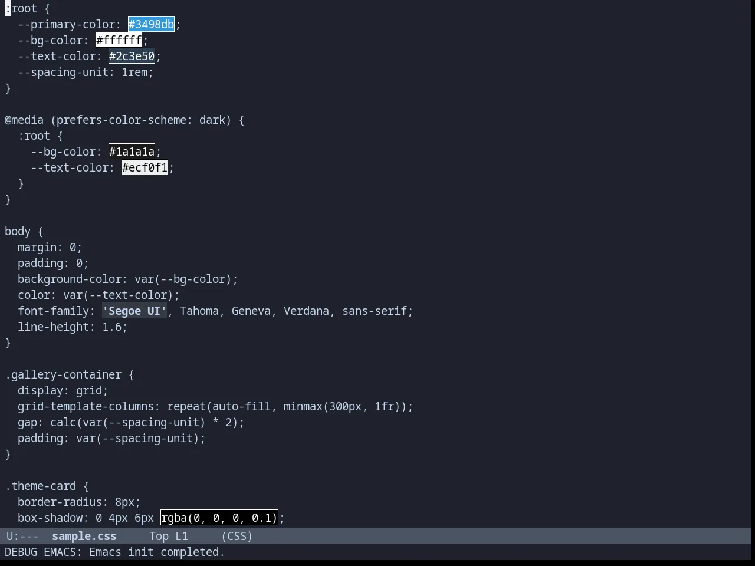Click the #ecf0f1 dark text color value
755x566 pixels.
[x=145, y=167]
